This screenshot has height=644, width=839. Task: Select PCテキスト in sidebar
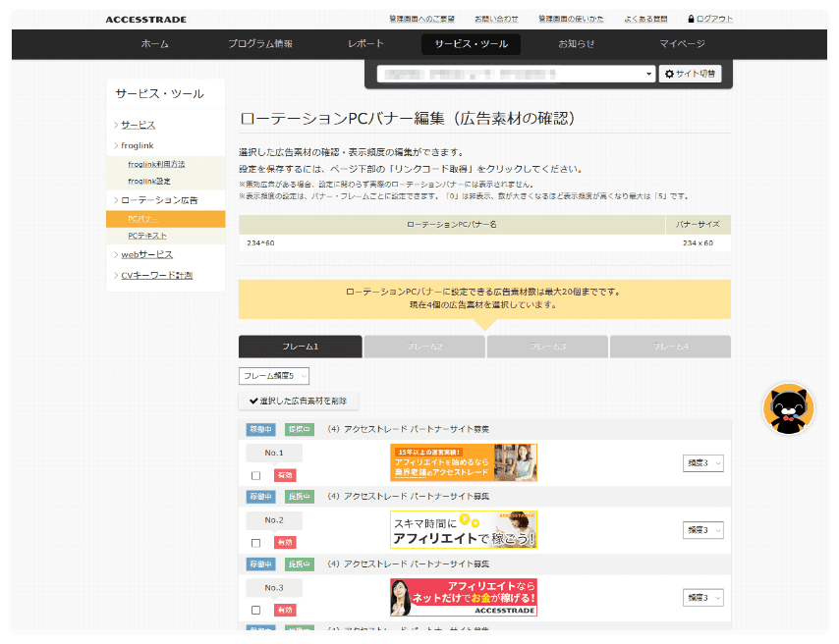point(147,236)
